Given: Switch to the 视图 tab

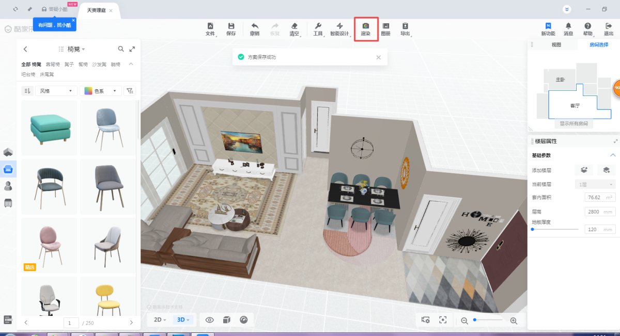Looking at the screenshot, I should 556,45.
